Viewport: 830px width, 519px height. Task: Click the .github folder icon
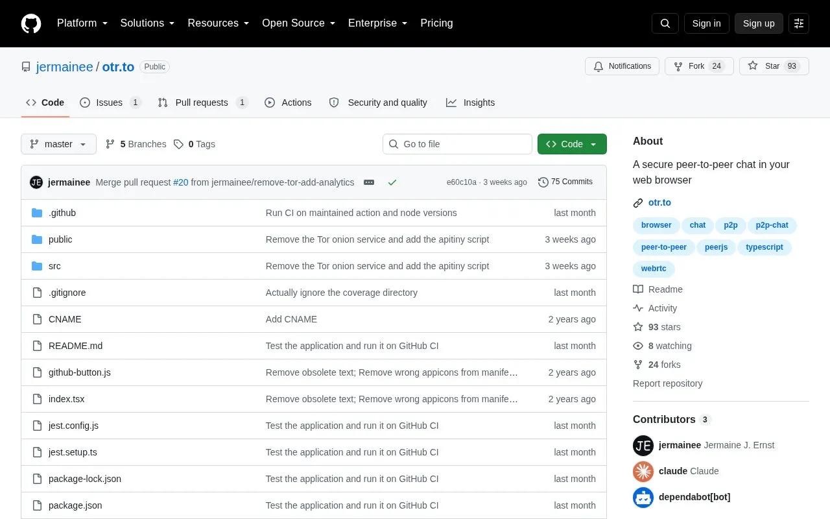tap(37, 213)
